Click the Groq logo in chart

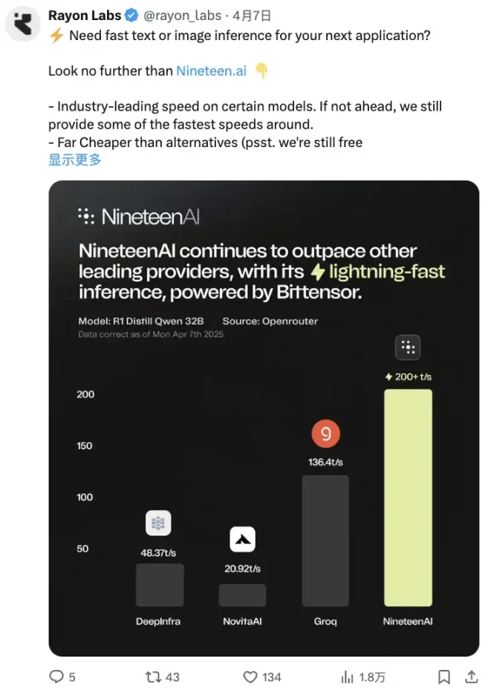pos(325,434)
